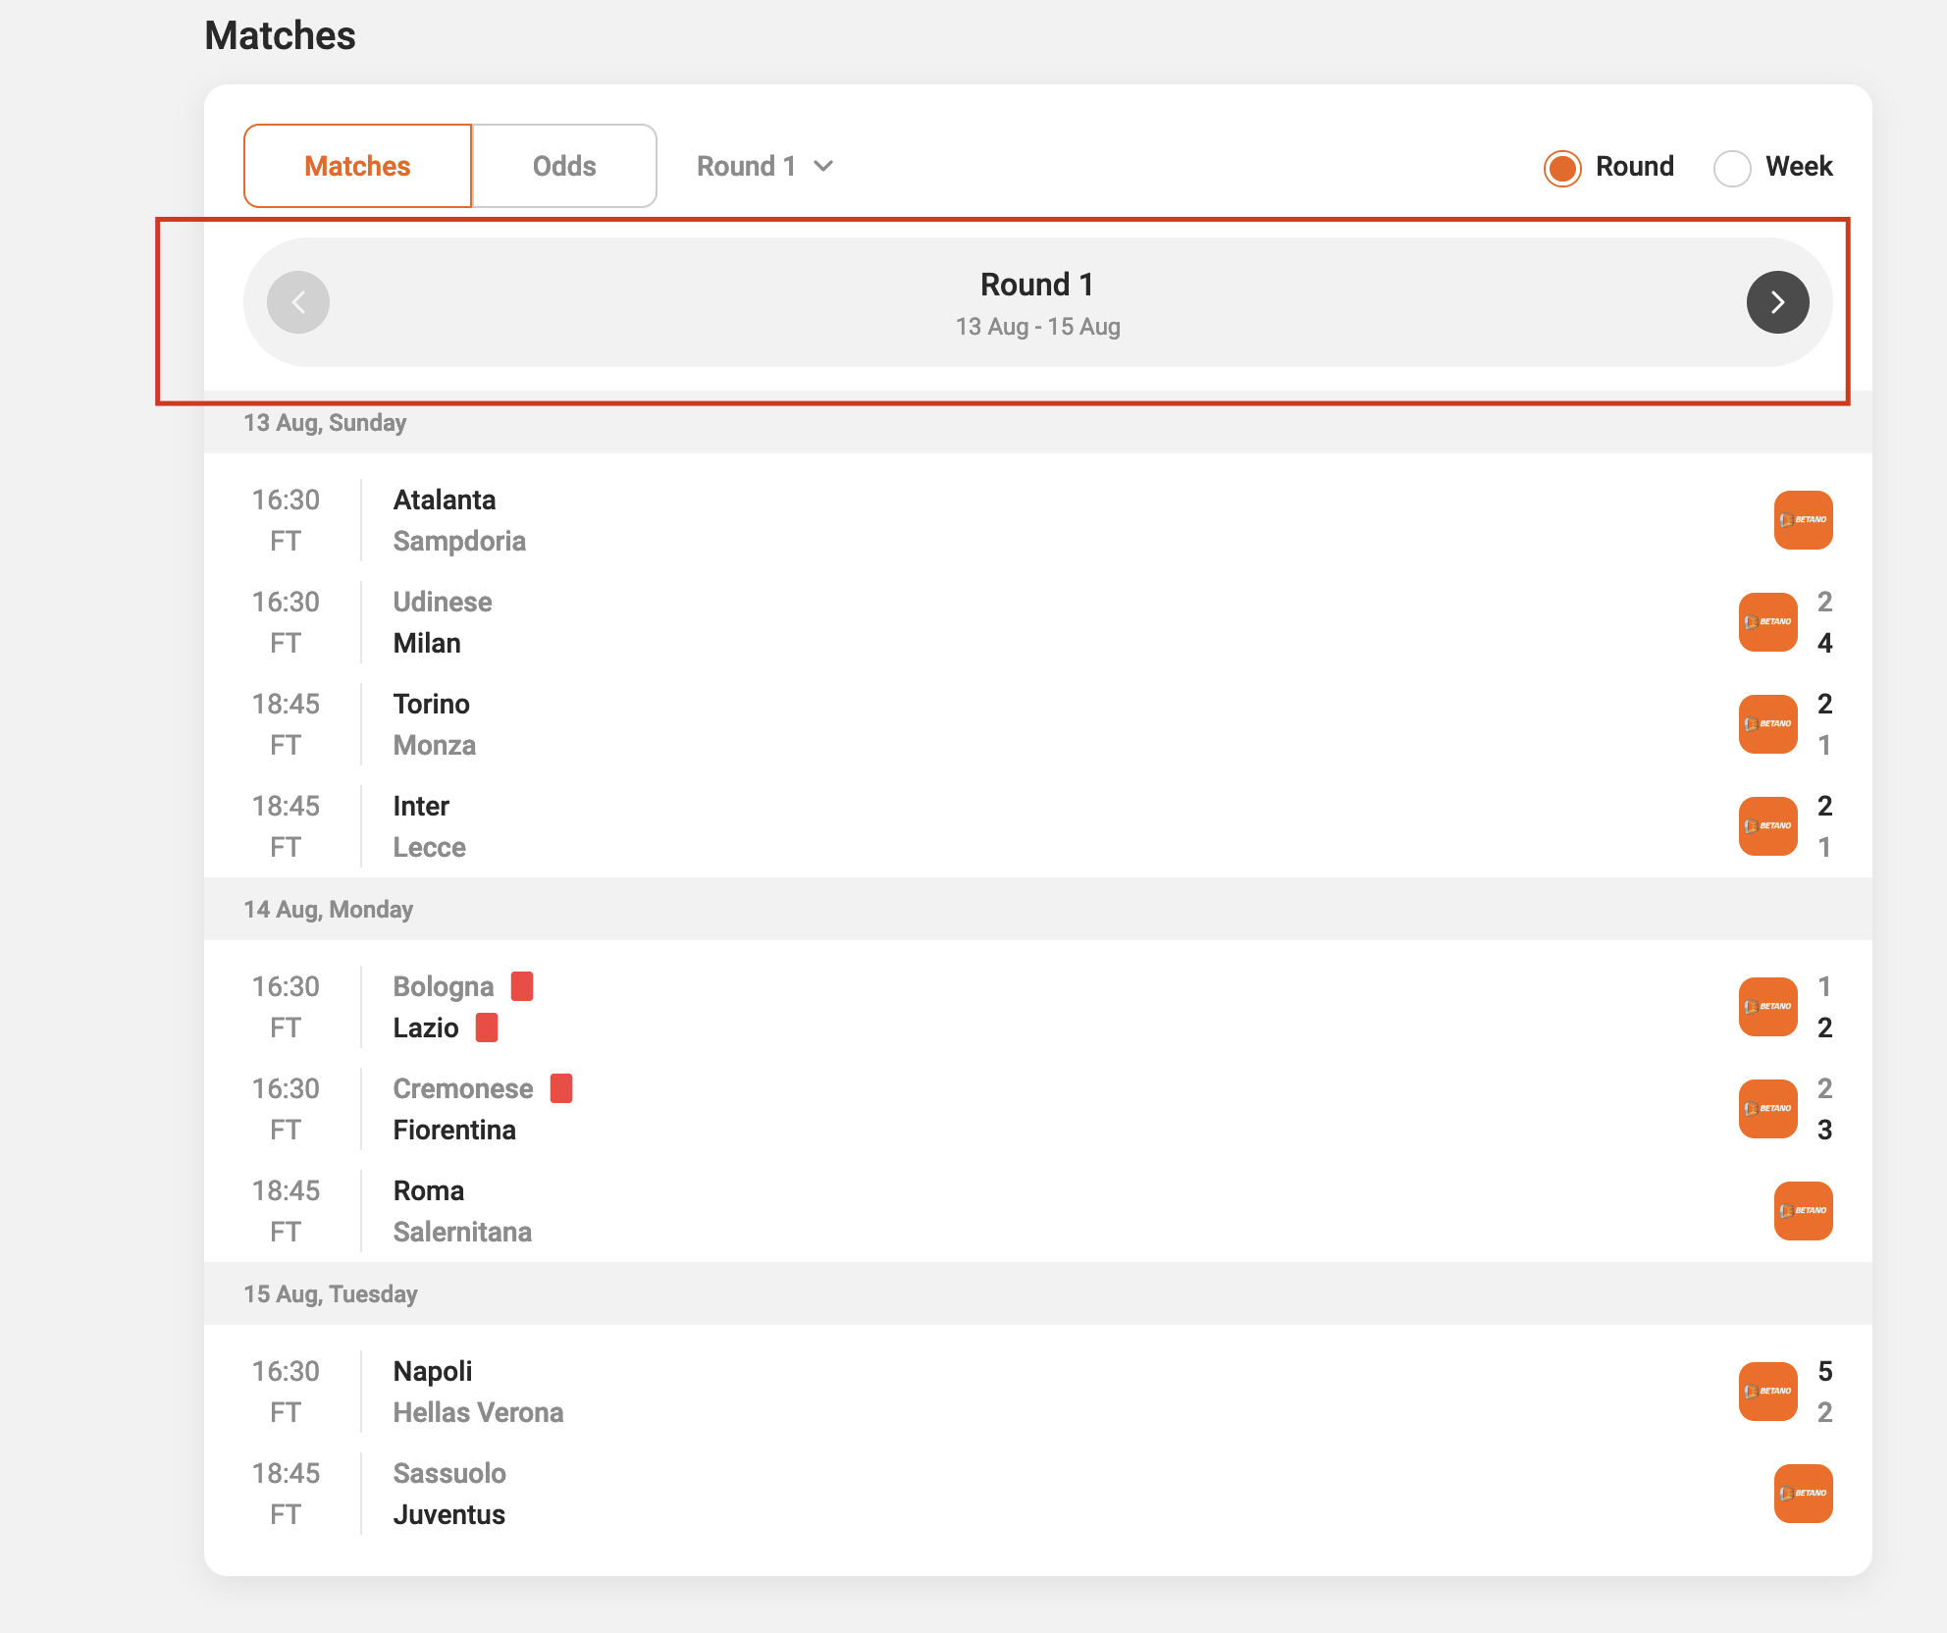
Task: Switch to the Odds tab
Action: tap(563, 165)
